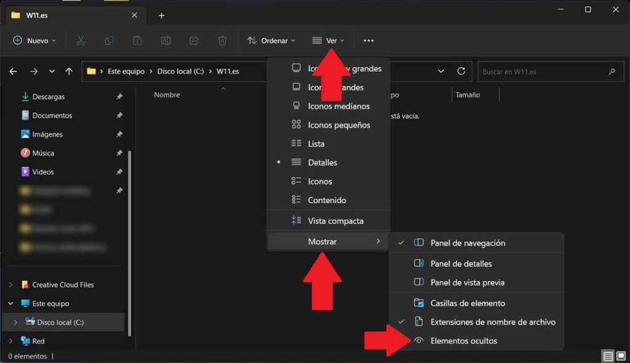
Task: Click the Delete trash icon
Action: tap(222, 40)
